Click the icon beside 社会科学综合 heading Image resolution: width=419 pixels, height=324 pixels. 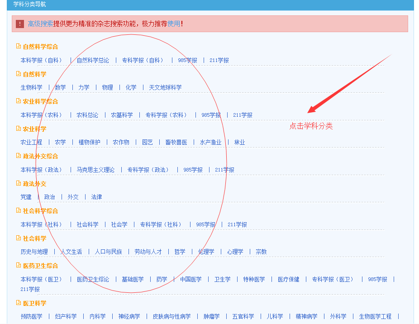[19, 210]
